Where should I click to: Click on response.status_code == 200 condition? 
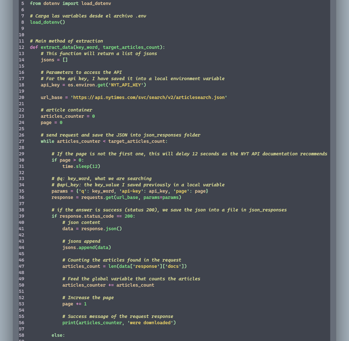[97, 216]
